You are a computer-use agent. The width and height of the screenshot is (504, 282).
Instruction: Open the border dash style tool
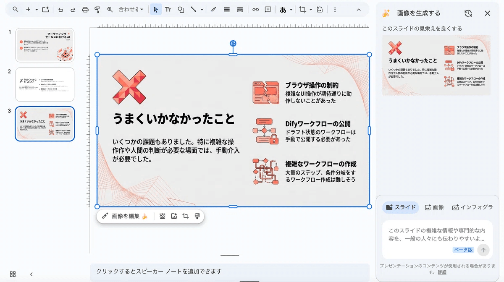pyautogui.click(x=240, y=10)
